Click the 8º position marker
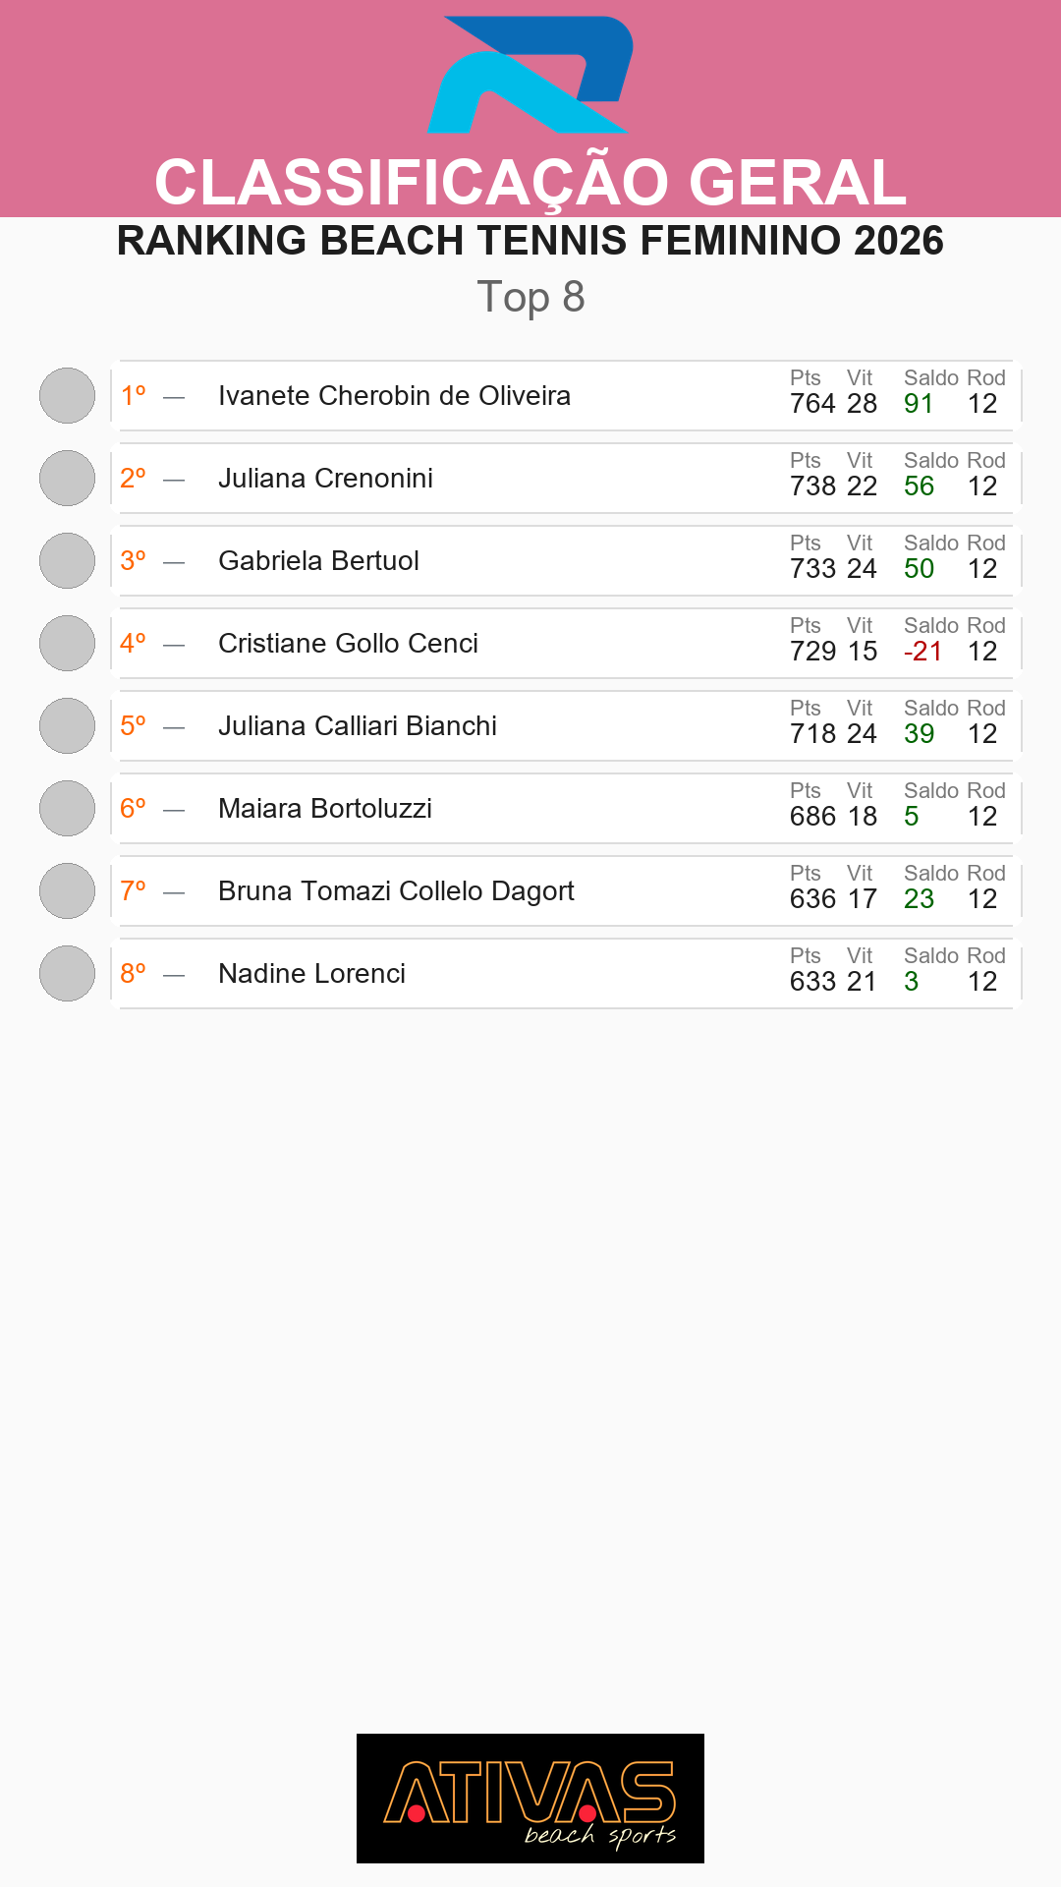Image resolution: width=1061 pixels, height=1887 pixels. (x=133, y=973)
